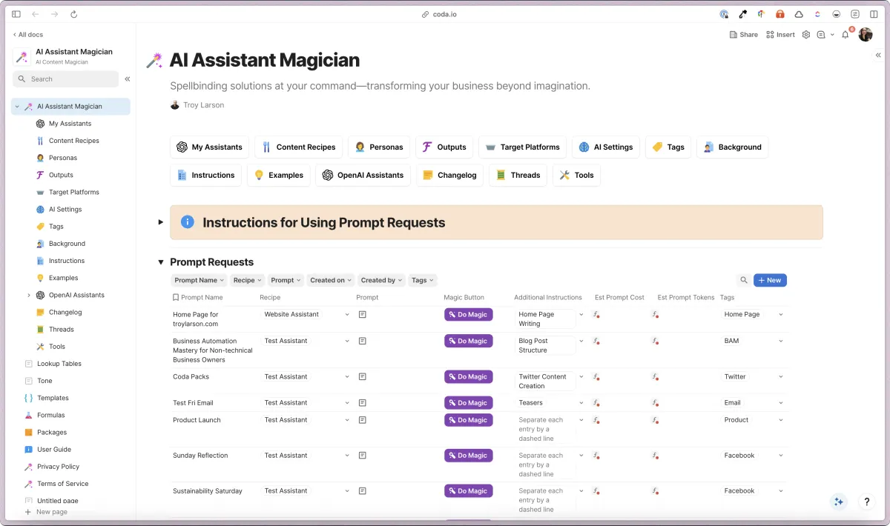Expand Instructions for Using Prompt Requests
The width and height of the screenshot is (890, 526).
coord(160,222)
